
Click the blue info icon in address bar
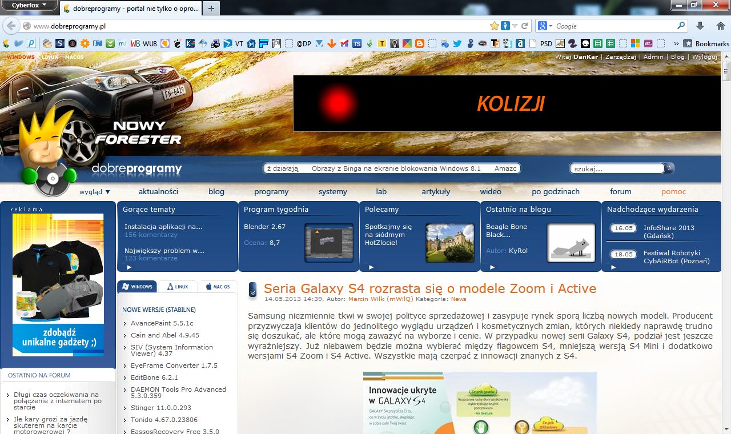point(505,26)
